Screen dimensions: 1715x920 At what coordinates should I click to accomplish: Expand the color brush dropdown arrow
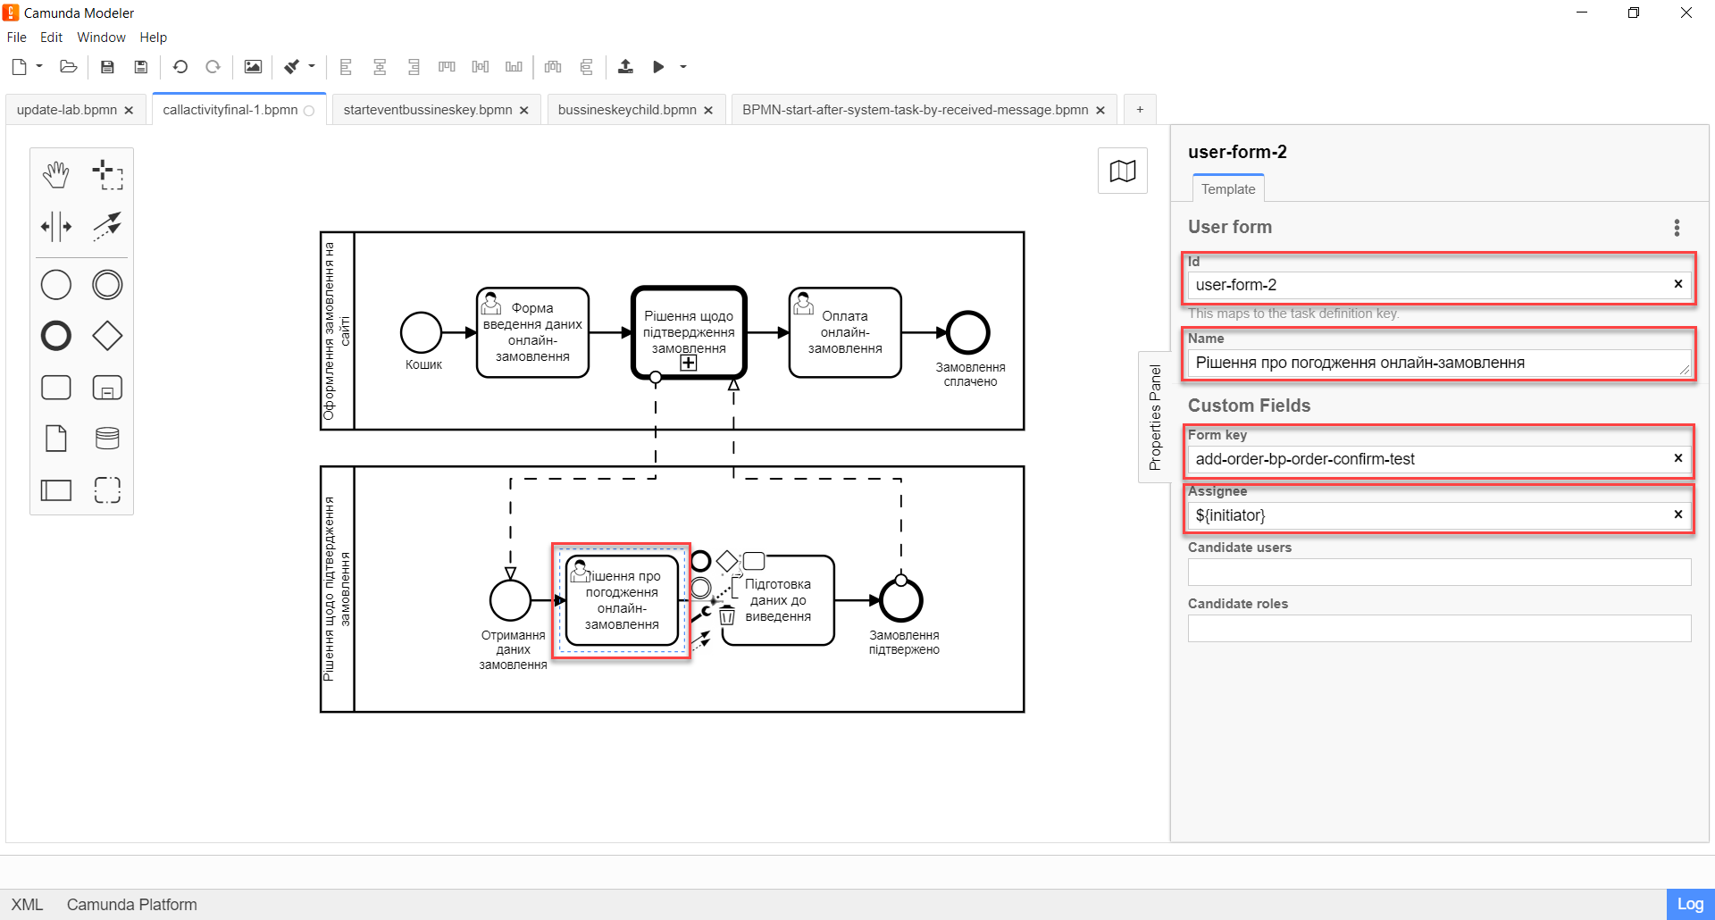pos(312,66)
